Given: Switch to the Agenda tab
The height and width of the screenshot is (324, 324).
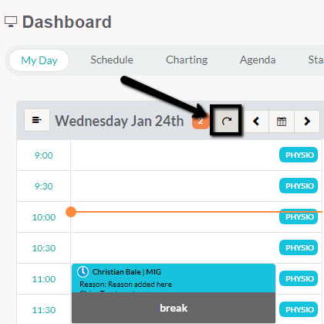Looking at the screenshot, I should pyautogui.click(x=258, y=60).
